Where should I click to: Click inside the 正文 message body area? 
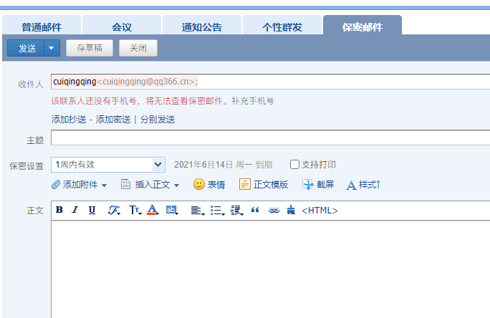coord(271,269)
